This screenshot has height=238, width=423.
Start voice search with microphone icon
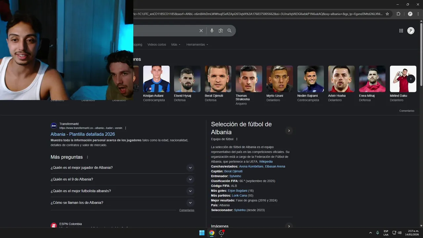pos(212,31)
